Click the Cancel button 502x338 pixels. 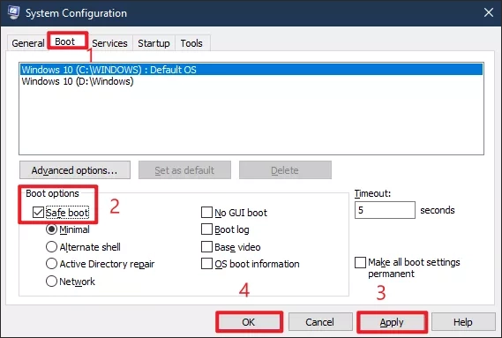[x=320, y=321]
